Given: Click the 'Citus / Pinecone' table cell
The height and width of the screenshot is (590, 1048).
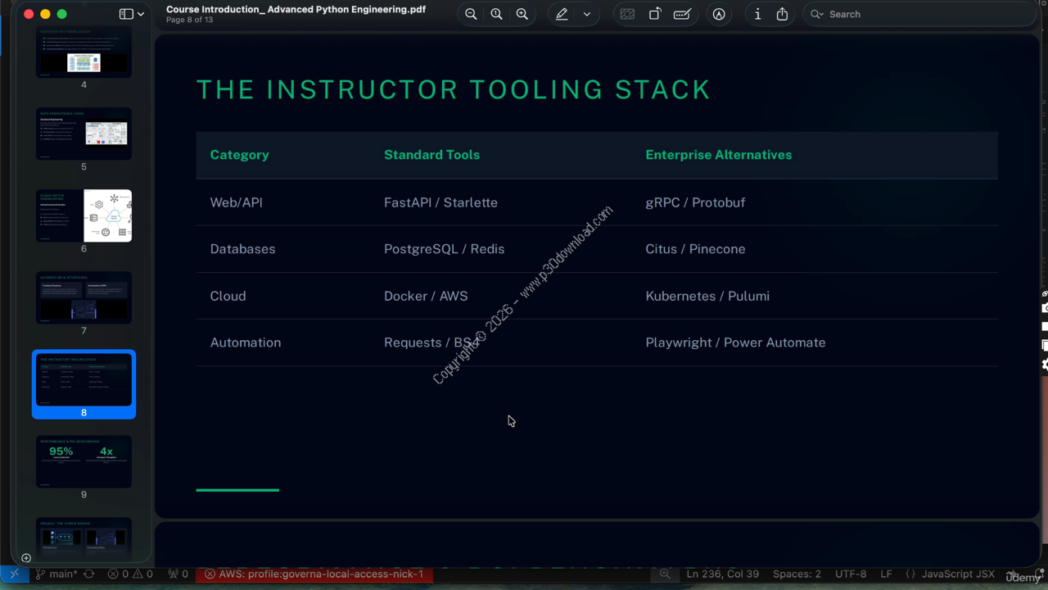Looking at the screenshot, I should (x=695, y=249).
